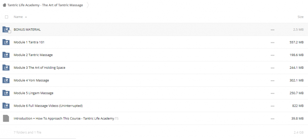Open Module 5 Lingam Massage folder name
The image size is (308, 139).
tap(33, 93)
